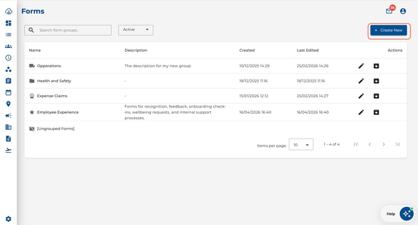Screen dimensions: 418x225
Task: Open the clock time-tracking sidebar icon
Action: click(x=8, y=58)
